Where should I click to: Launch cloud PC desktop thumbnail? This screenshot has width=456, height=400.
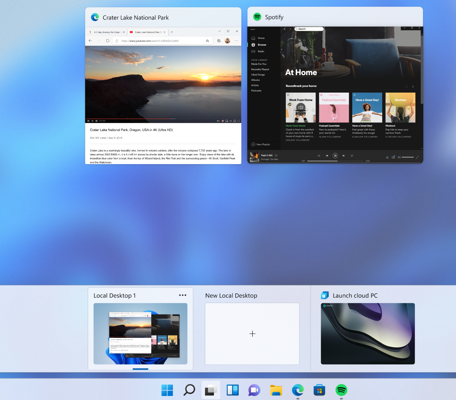[368, 334]
